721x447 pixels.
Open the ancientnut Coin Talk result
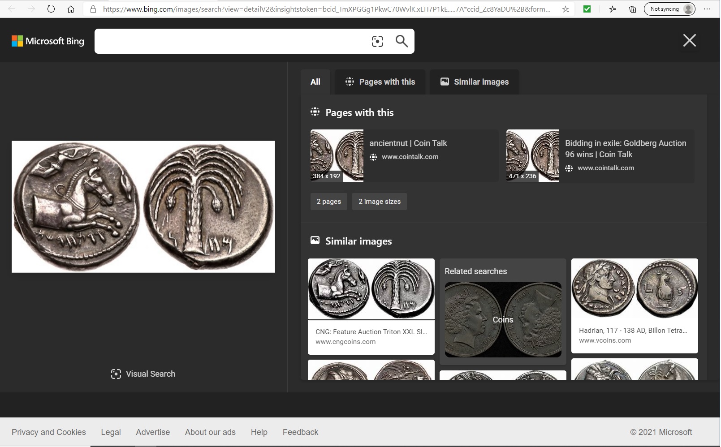tap(408, 143)
